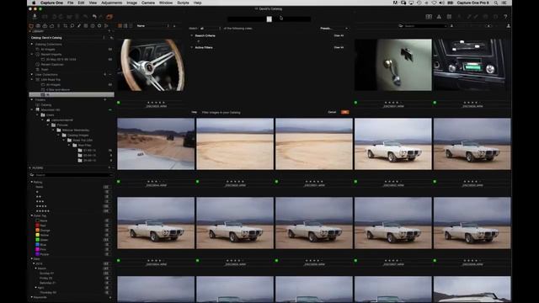Open the Image menu

pos(131,3)
